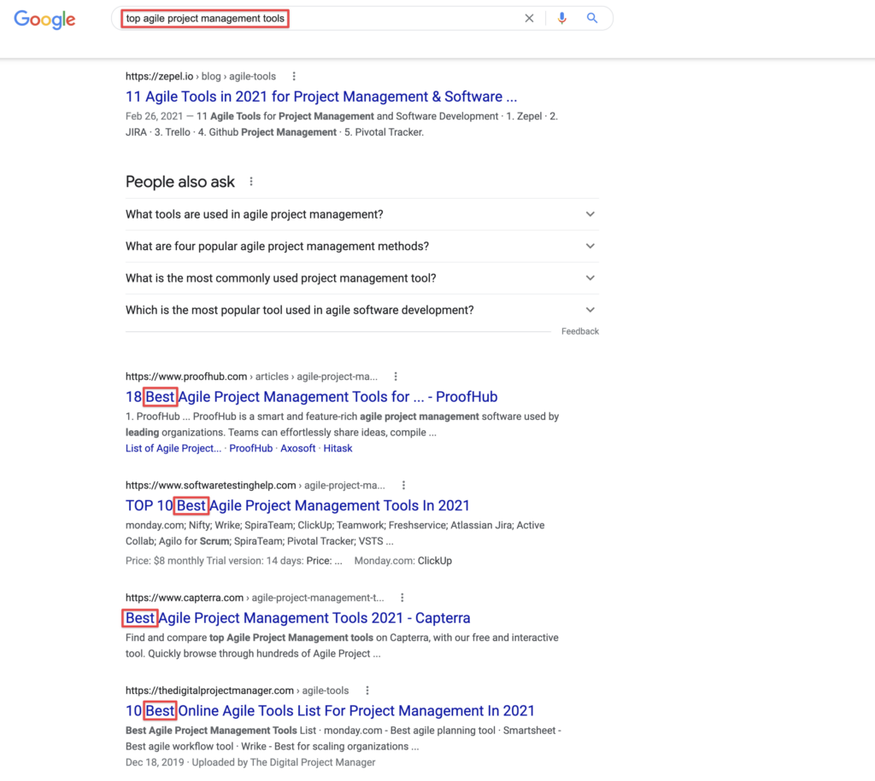Open the ProofHub sitelink
The width and height of the screenshot is (875, 781).
point(251,449)
